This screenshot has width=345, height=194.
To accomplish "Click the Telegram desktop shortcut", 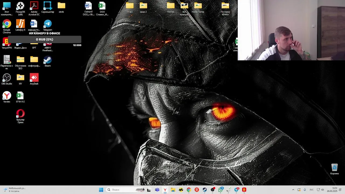I will click(x=48, y=25).
